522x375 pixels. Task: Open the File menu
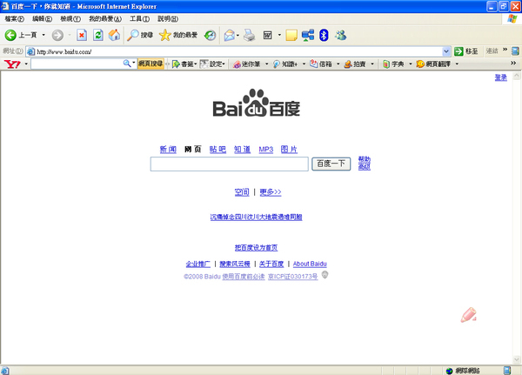[14, 19]
